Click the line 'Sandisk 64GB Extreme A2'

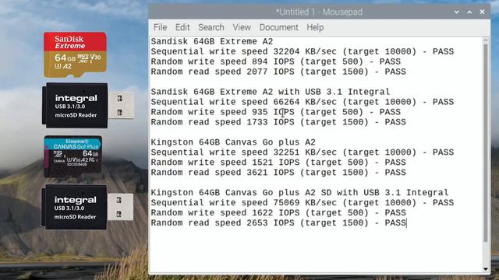pyautogui.click(x=212, y=41)
